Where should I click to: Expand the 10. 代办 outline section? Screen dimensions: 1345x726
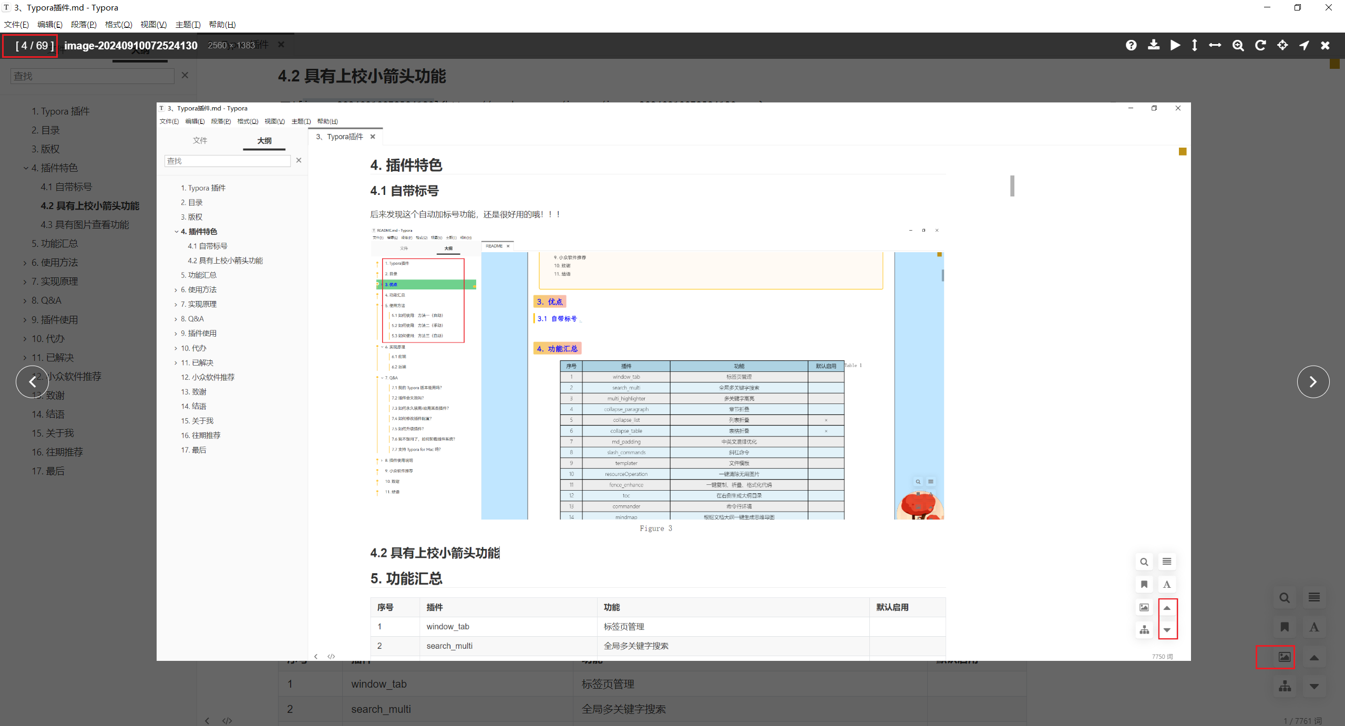(x=25, y=339)
